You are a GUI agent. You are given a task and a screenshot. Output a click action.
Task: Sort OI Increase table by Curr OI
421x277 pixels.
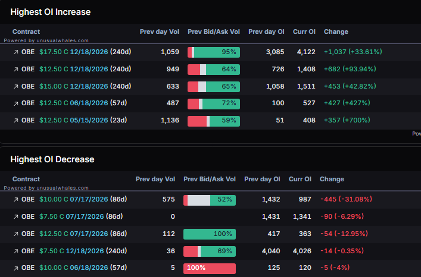(x=304, y=32)
